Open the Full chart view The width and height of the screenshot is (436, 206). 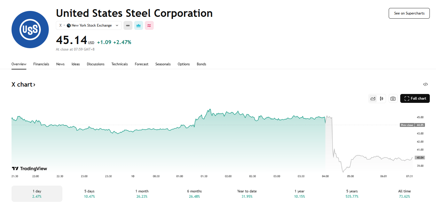point(415,98)
